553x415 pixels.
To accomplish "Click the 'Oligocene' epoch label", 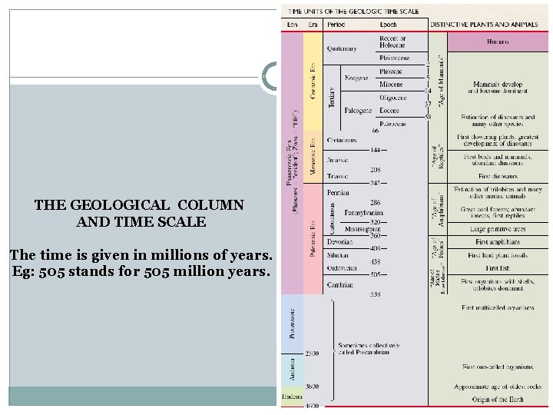I will [393, 98].
